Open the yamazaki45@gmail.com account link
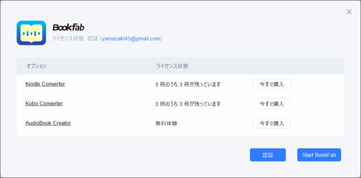This screenshot has height=178, width=361. point(131,38)
